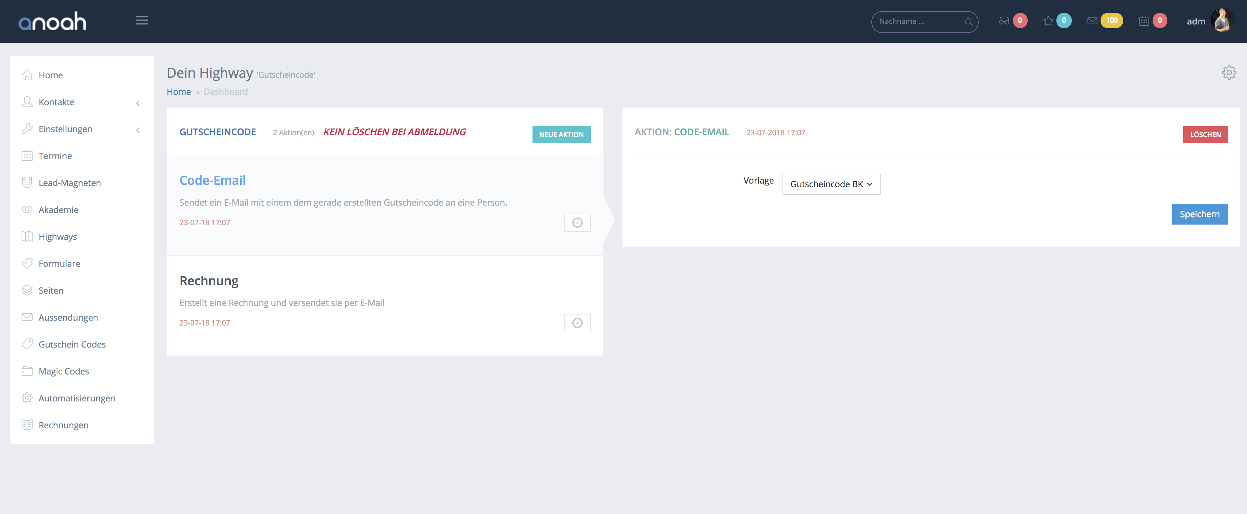Image resolution: width=1247 pixels, height=514 pixels.
Task: Click the yellow 100 messages badge
Action: 1112,20
